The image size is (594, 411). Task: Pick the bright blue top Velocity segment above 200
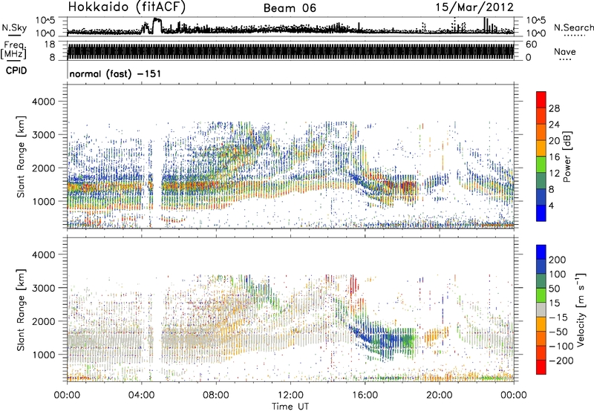click(541, 252)
